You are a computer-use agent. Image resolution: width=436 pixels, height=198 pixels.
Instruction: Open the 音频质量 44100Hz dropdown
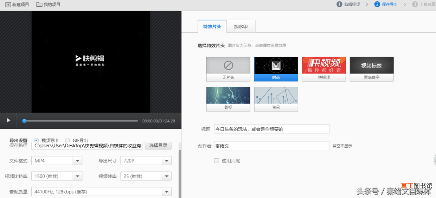101,192
